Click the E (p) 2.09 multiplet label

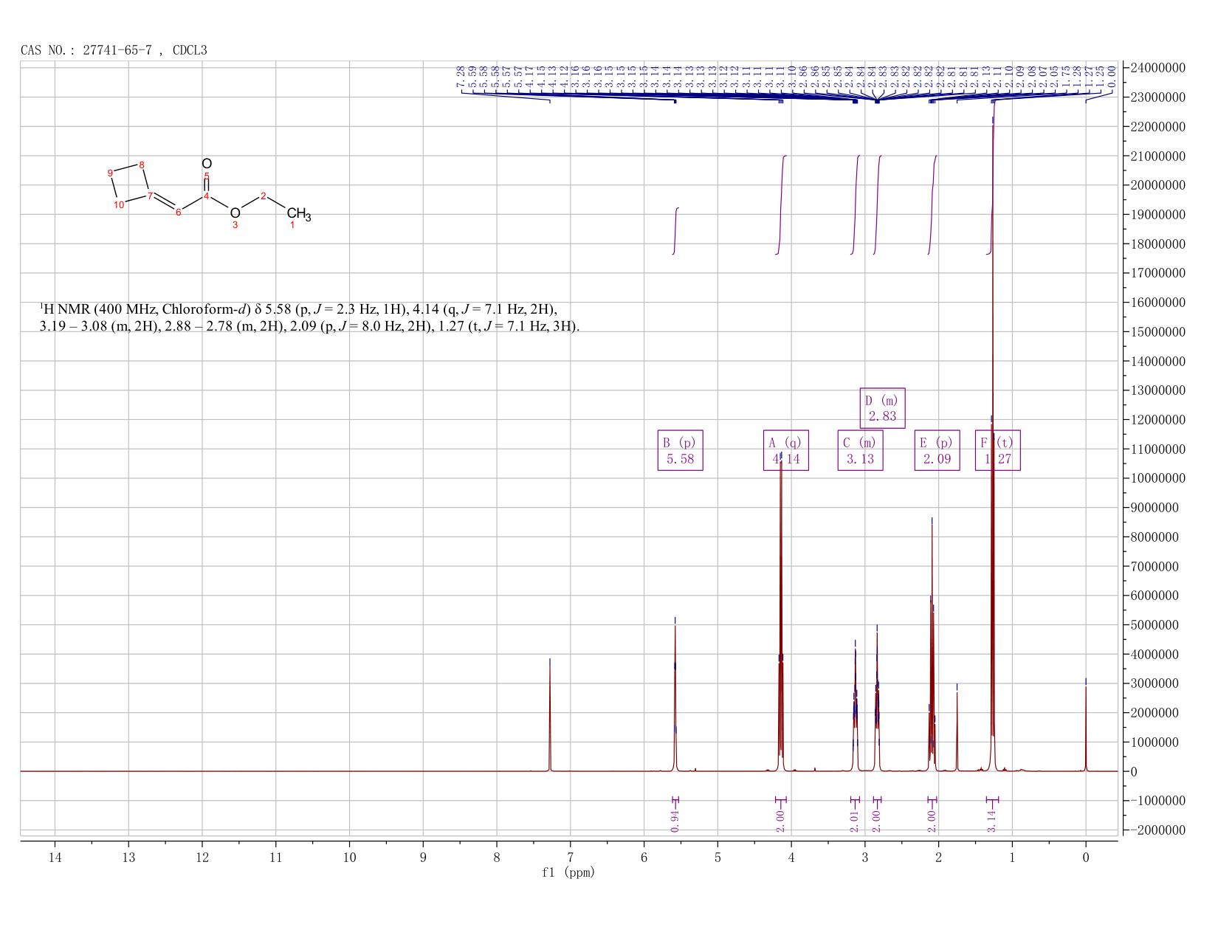[x=937, y=450]
